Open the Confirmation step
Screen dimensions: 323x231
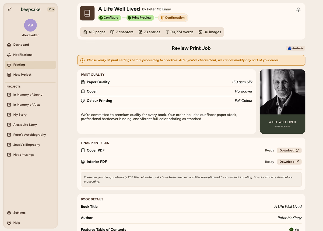point(173,18)
